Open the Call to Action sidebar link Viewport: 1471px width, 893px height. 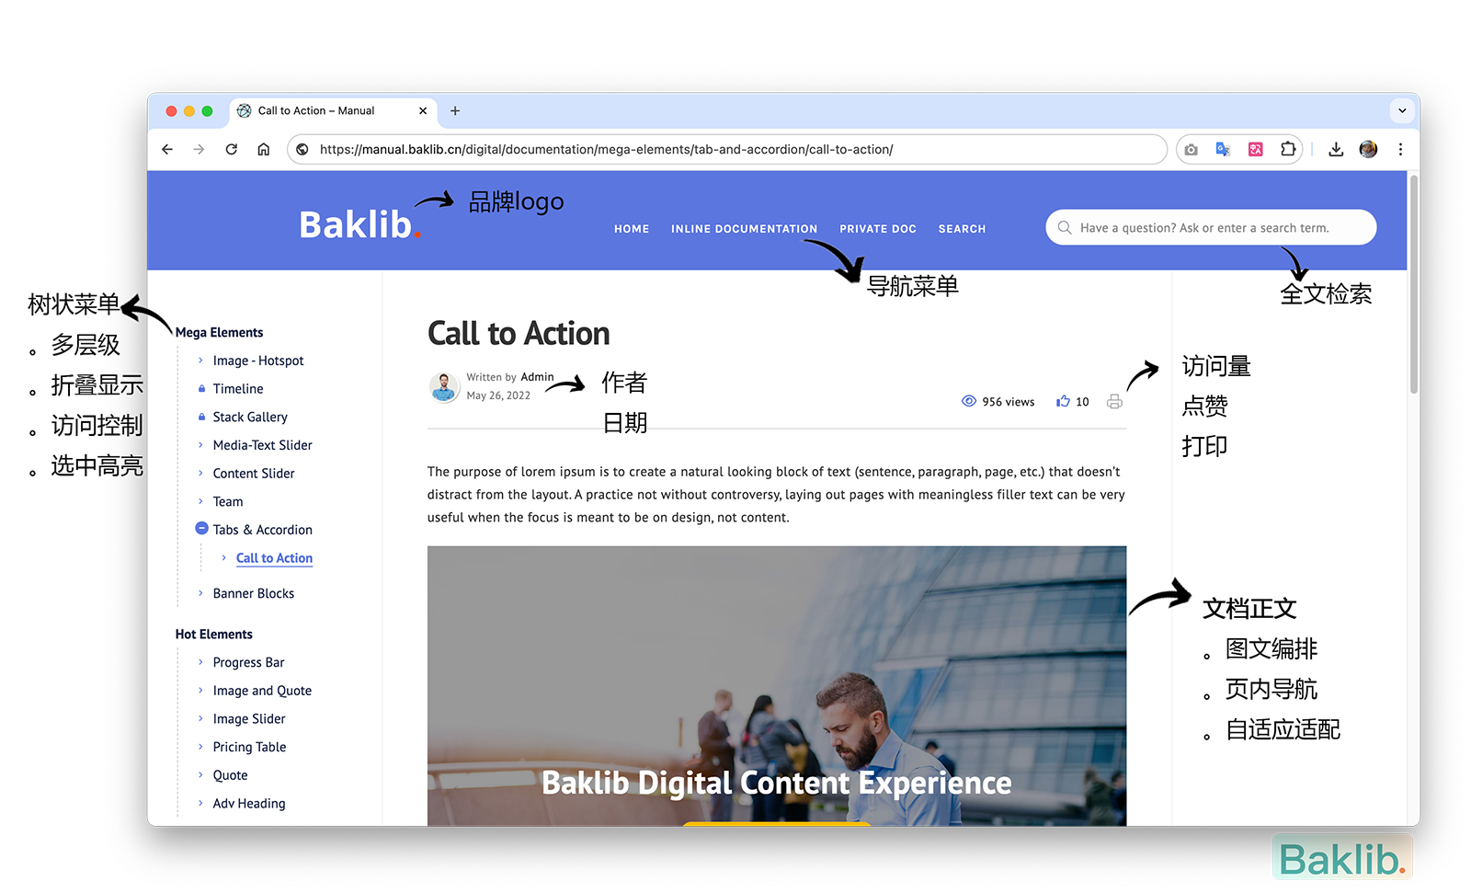(x=274, y=558)
